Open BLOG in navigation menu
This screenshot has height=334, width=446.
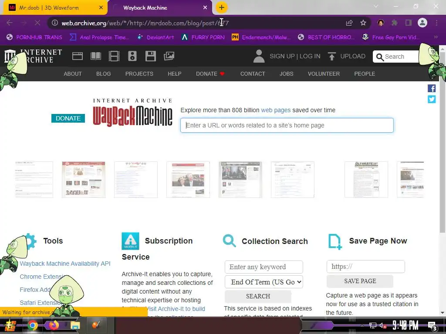click(104, 74)
